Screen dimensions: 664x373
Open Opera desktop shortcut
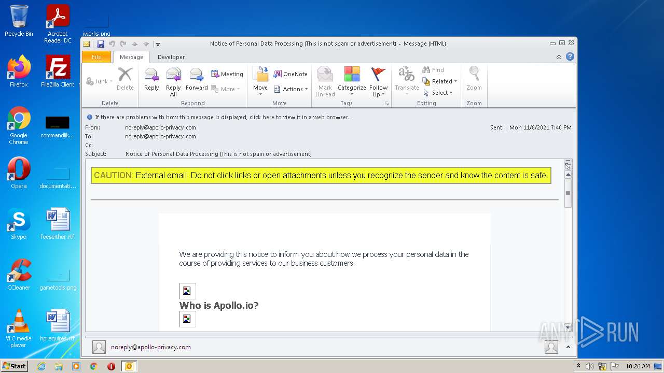(x=19, y=173)
